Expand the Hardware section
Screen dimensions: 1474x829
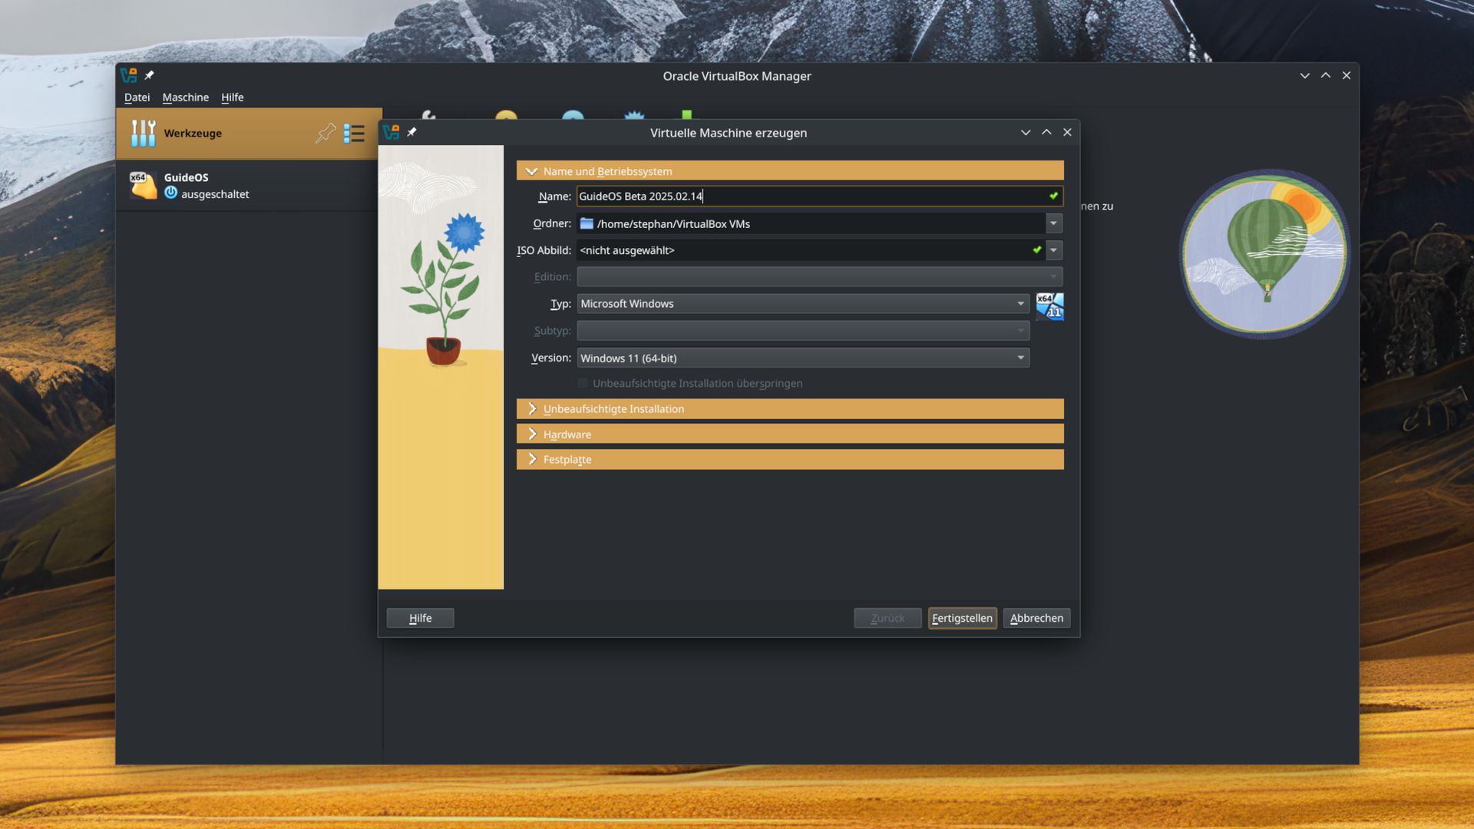pos(790,434)
